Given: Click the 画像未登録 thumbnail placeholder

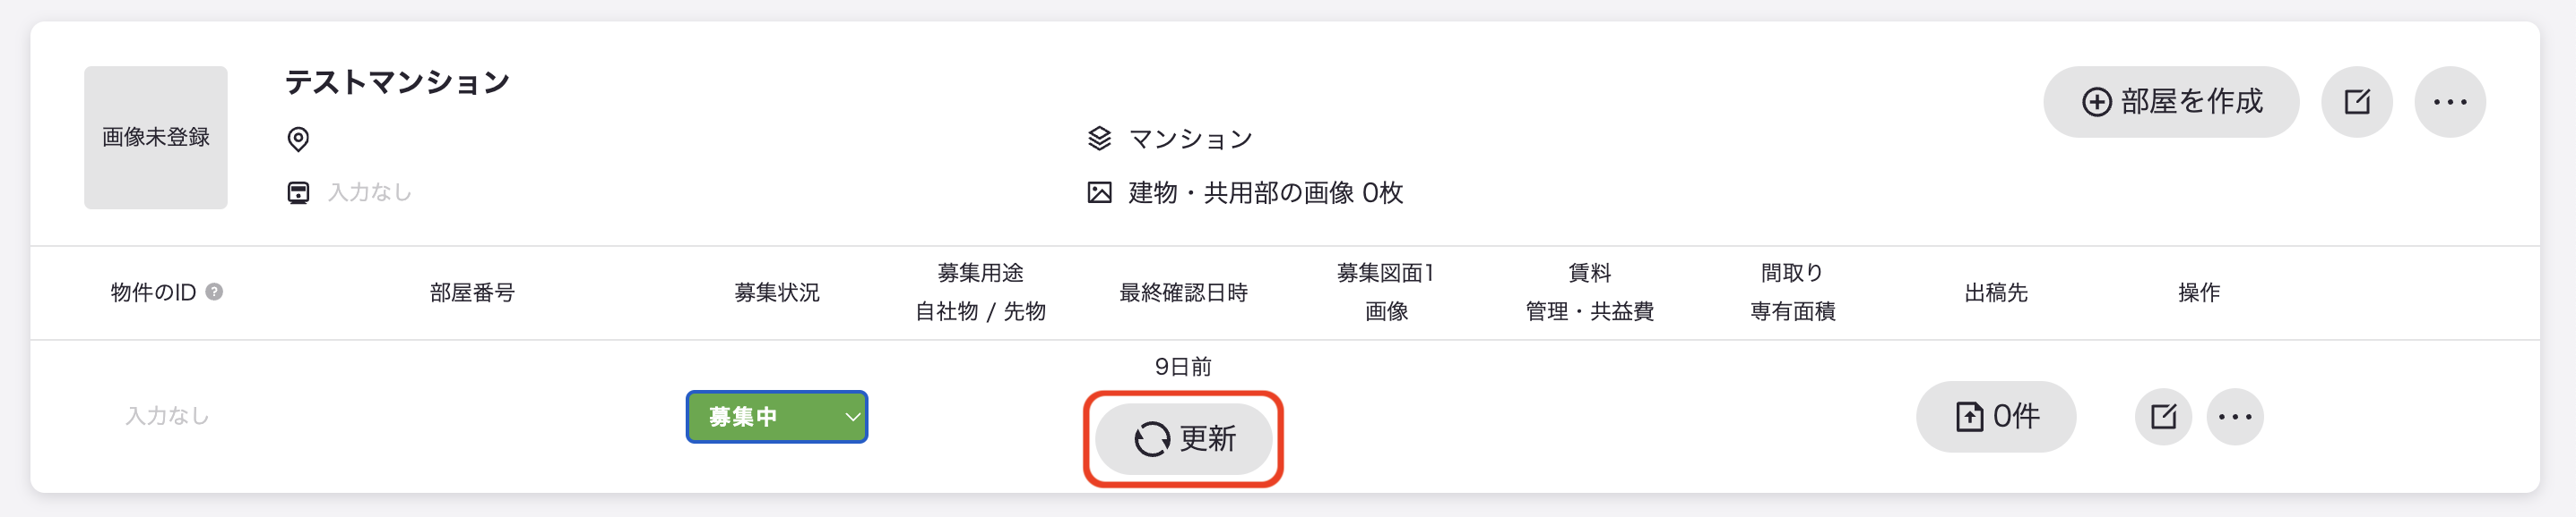Looking at the screenshot, I should [x=156, y=138].
